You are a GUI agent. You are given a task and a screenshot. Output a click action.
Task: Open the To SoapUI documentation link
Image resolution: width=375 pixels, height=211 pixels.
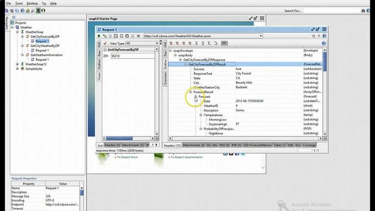pyautogui.click(x=186, y=157)
